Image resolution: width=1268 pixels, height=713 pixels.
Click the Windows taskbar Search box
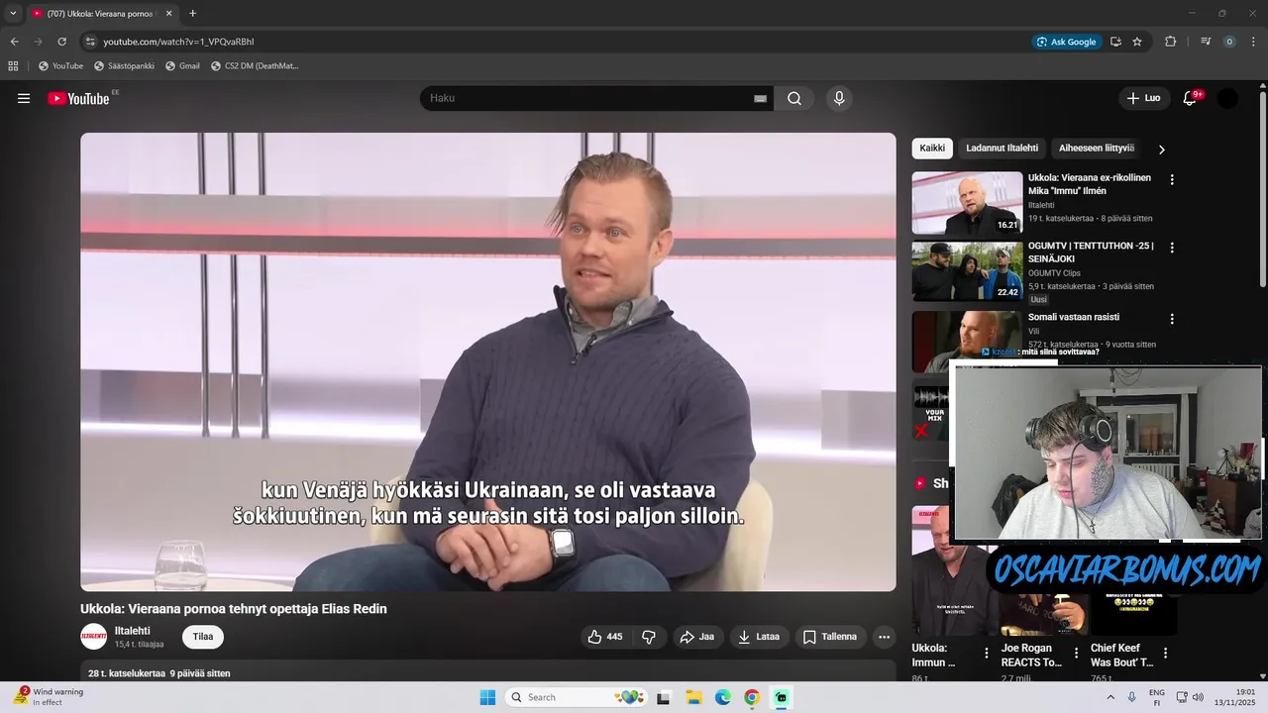[576, 697]
